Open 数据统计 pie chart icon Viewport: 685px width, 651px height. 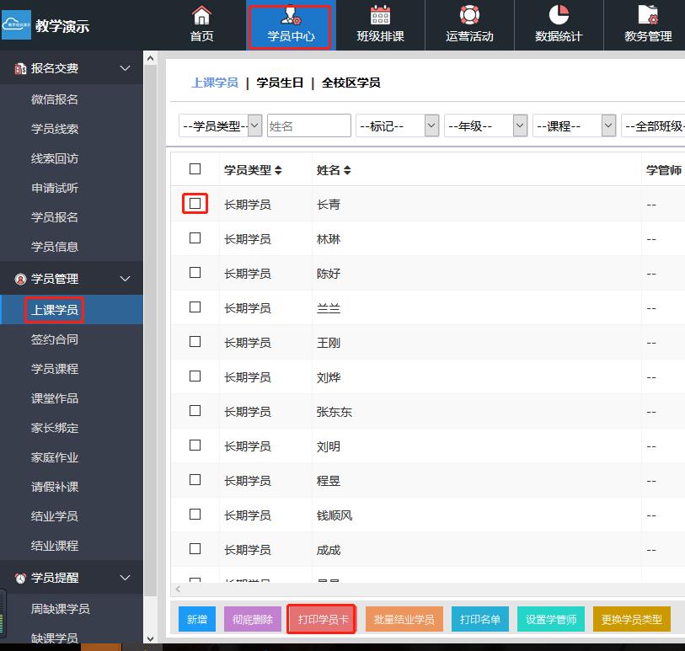tap(559, 15)
